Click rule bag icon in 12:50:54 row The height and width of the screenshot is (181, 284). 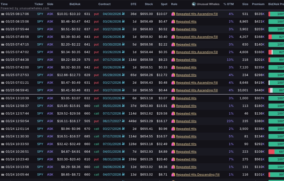coord(173,121)
